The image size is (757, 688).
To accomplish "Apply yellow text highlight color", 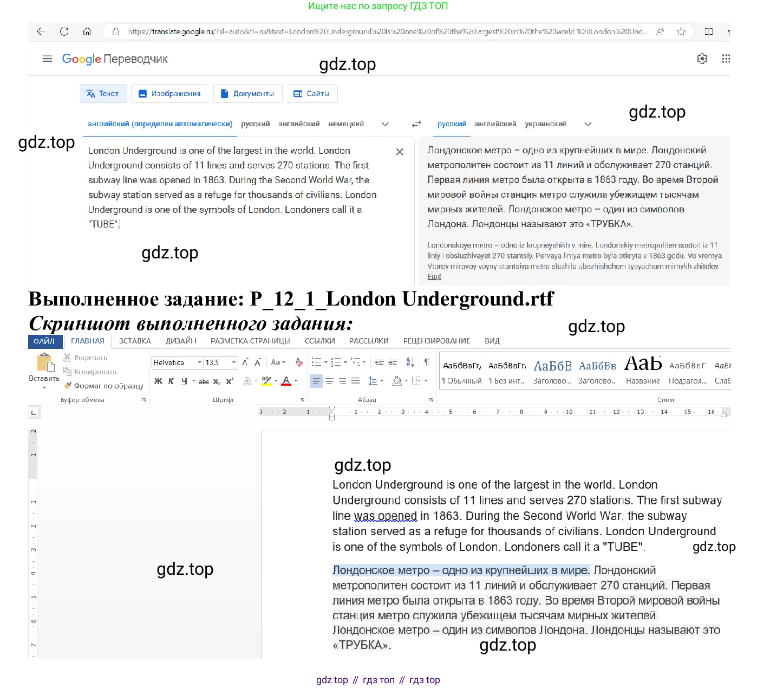I will (x=266, y=381).
